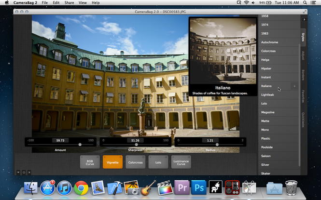Select the Vignette filter tile
Image resolution: width=321 pixels, height=200 pixels.
click(112, 162)
